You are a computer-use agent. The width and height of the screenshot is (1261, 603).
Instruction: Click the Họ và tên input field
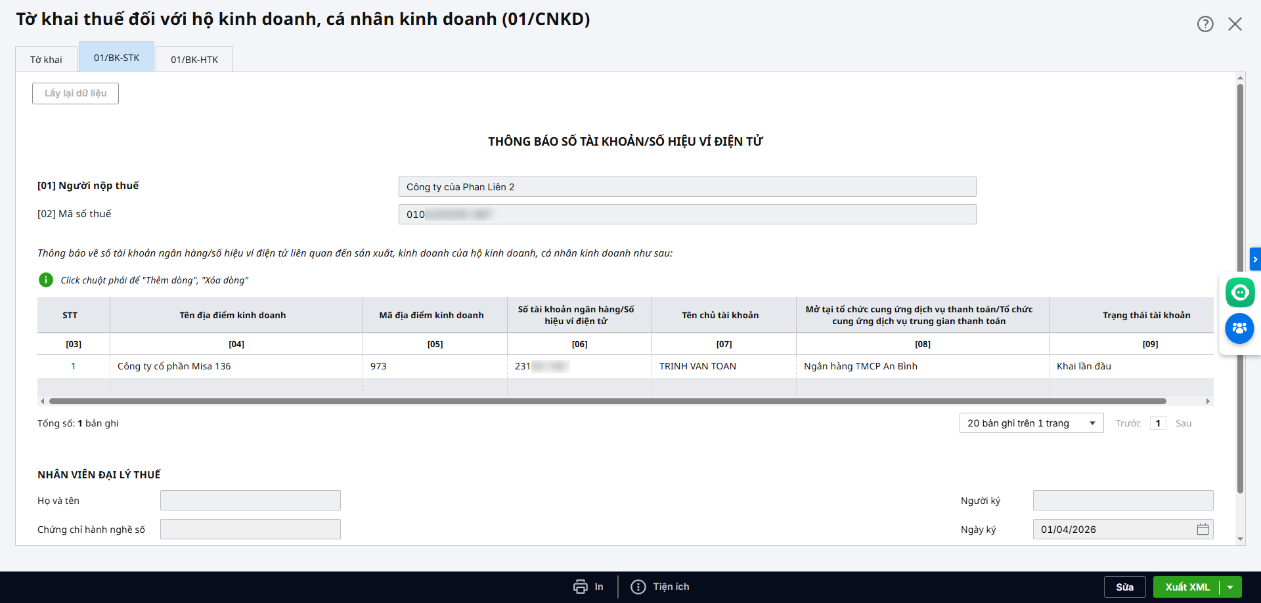[x=250, y=501]
